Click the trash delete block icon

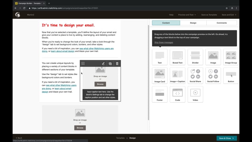117,64
